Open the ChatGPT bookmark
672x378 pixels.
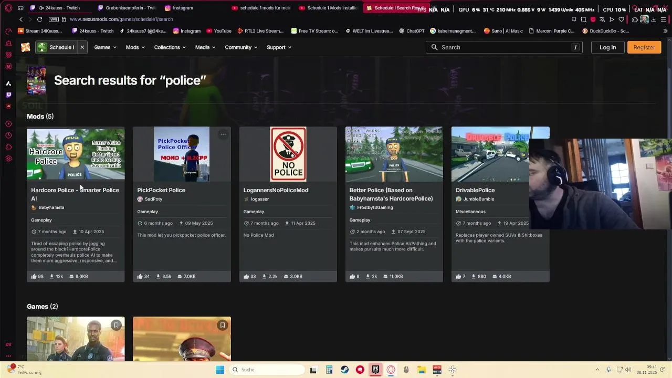tap(412, 31)
